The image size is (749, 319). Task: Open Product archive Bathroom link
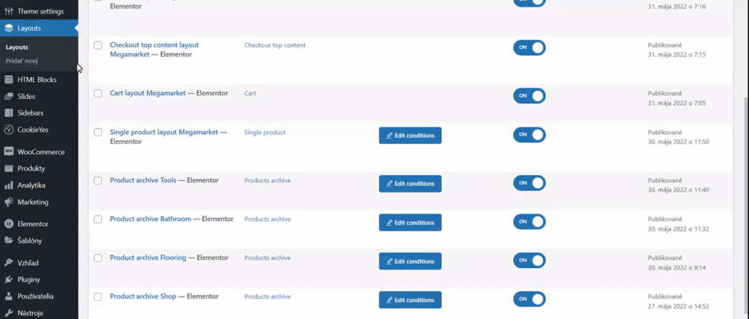151,219
